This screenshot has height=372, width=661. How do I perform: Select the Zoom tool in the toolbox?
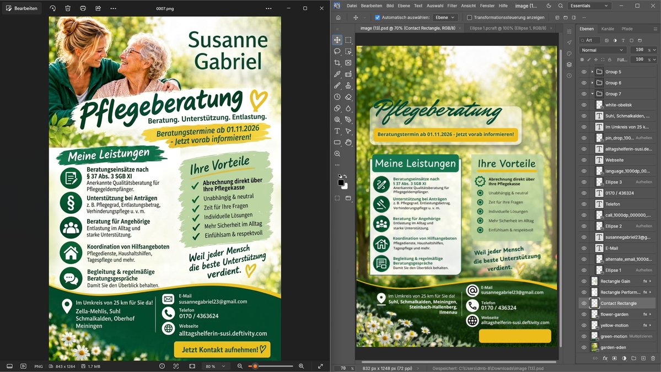(x=337, y=154)
